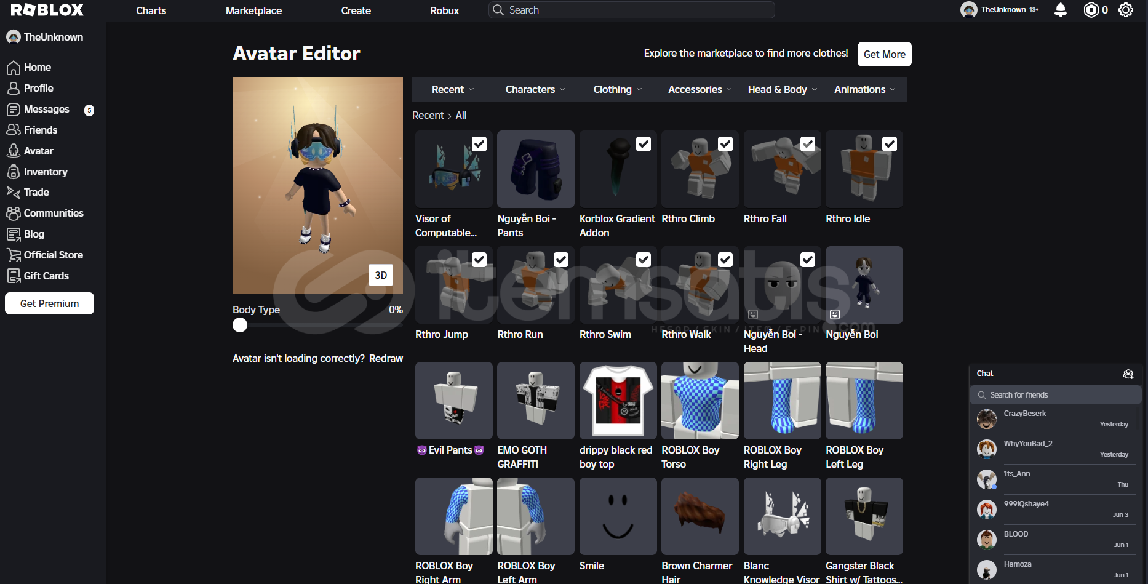Click the top search field

pyautogui.click(x=632, y=10)
